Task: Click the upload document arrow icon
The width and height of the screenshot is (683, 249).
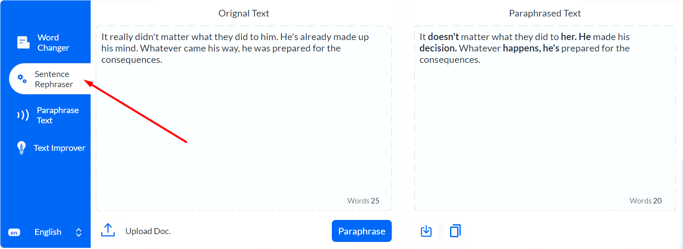Action: (x=108, y=230)
